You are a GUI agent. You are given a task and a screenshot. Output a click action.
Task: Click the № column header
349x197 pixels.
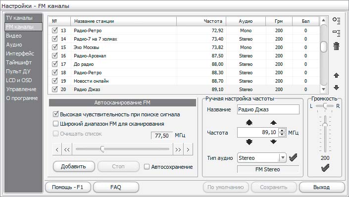point(59,21)
